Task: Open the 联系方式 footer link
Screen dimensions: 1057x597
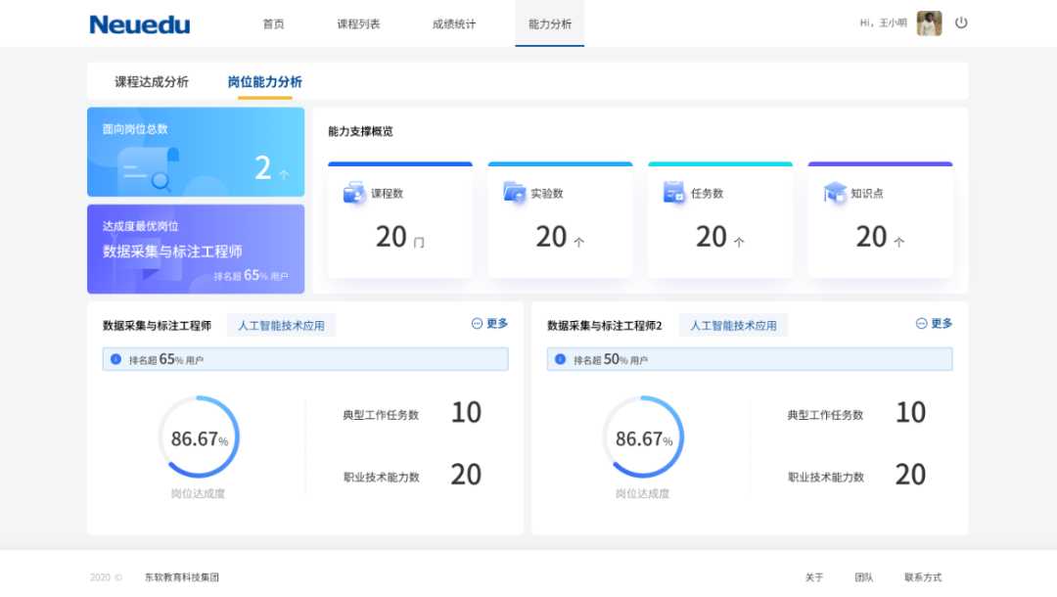Action: click(923, 577)
